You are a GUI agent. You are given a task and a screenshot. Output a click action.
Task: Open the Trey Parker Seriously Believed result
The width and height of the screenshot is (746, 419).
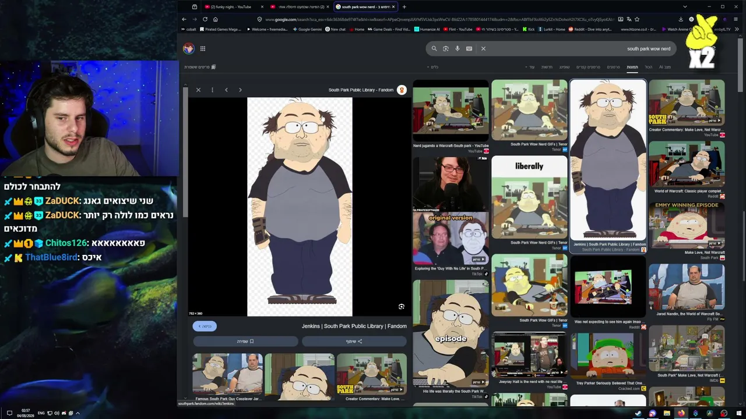(x=608, y=356)
